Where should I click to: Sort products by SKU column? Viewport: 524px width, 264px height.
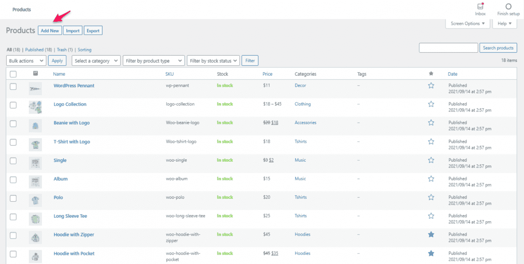pos(169,74)
